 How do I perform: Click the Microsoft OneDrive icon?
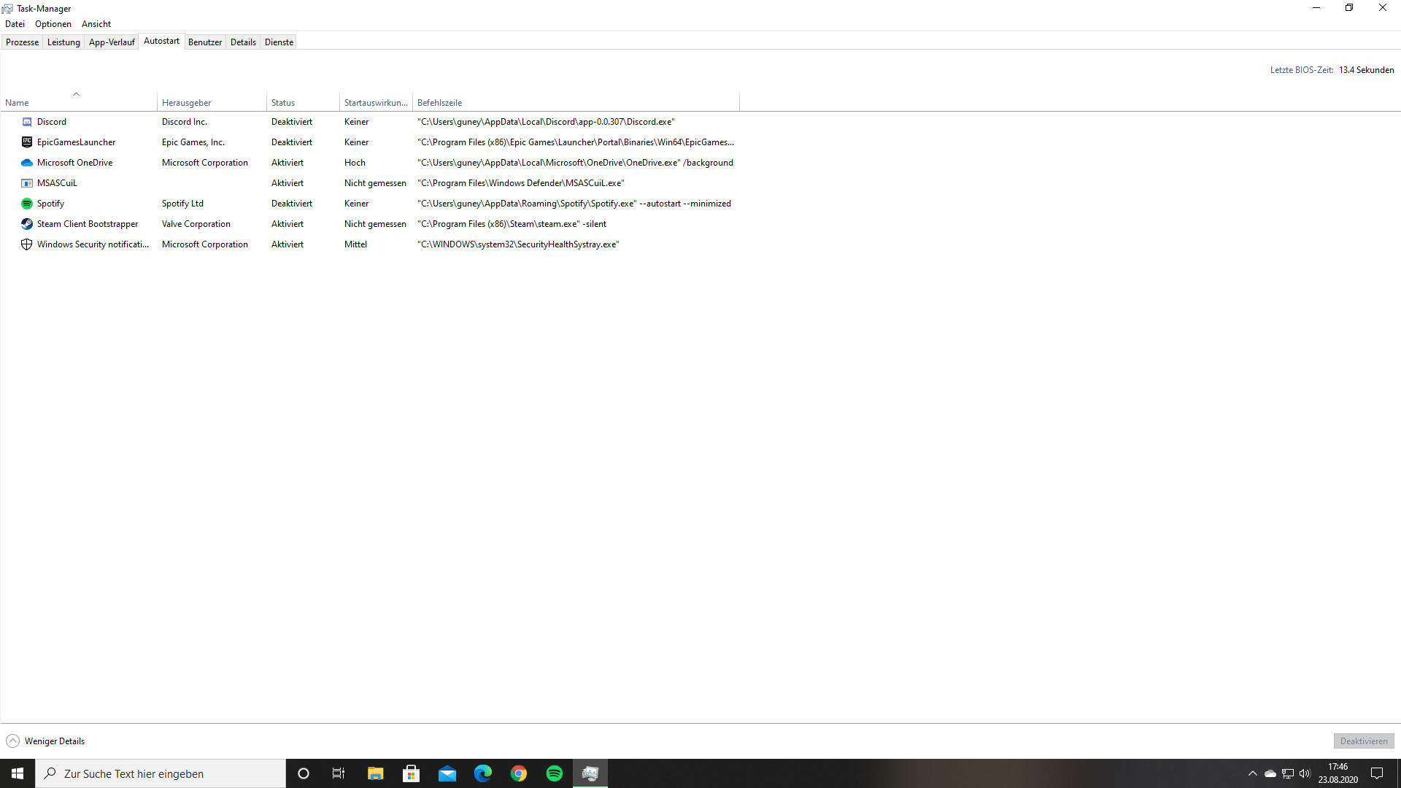pos(26,163)
